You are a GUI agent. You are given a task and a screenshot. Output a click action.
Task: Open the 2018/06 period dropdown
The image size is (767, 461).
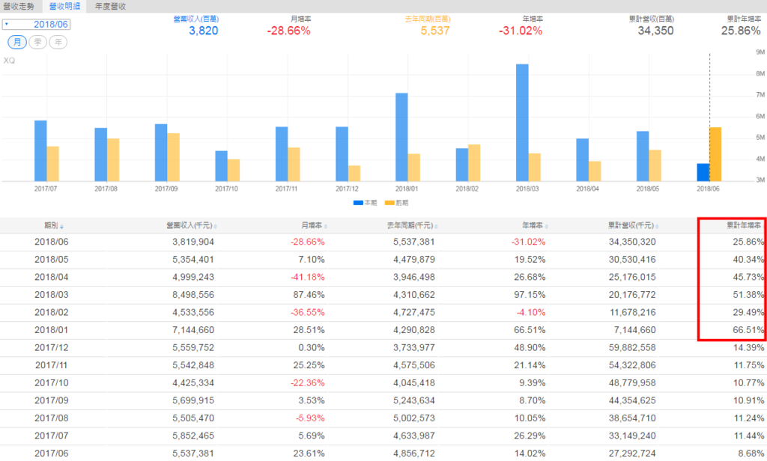(36, 25)
